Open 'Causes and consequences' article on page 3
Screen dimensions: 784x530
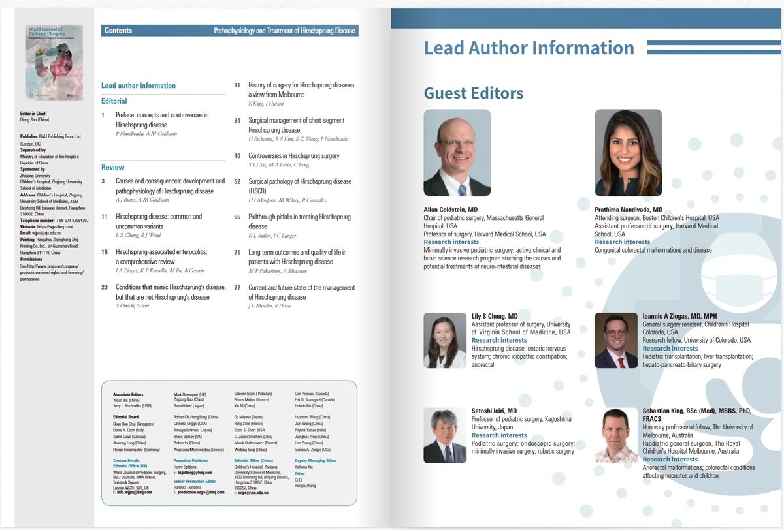click(170, 186)
